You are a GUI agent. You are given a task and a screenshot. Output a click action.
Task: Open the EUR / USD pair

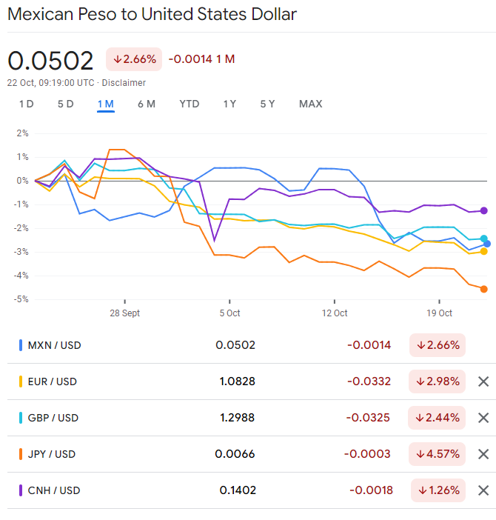click(52, 381)
